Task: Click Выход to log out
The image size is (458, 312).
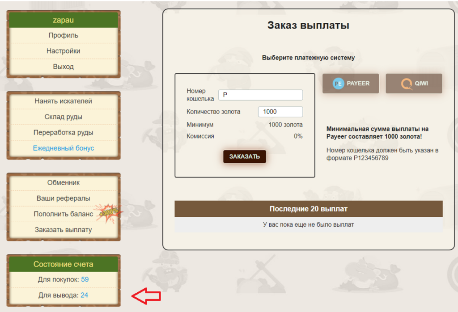Action: point(64,67)
